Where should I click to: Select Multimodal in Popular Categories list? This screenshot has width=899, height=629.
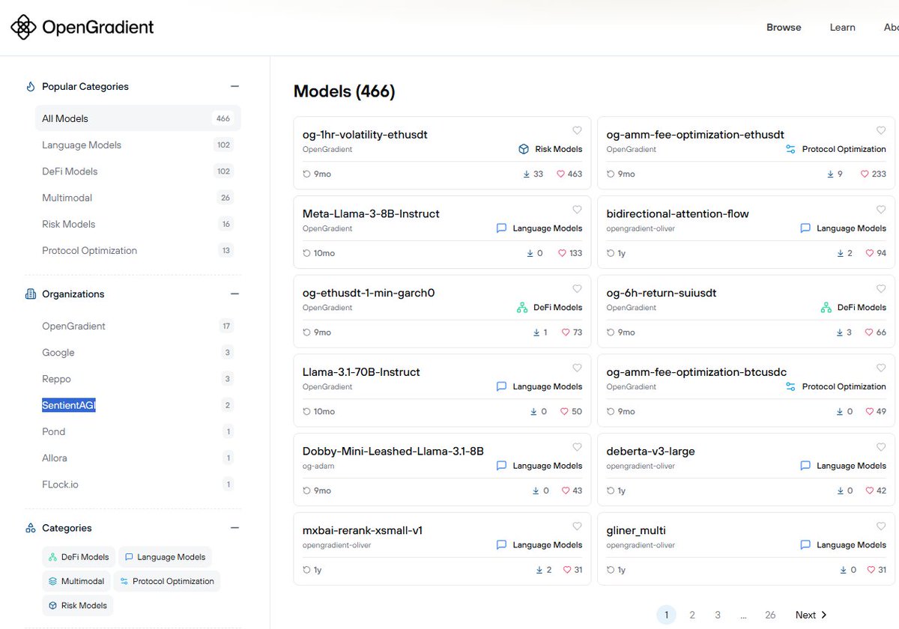click(x=138, y=198)
